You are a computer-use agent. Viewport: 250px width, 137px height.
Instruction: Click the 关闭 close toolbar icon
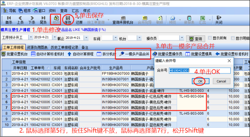click(219, 20)
